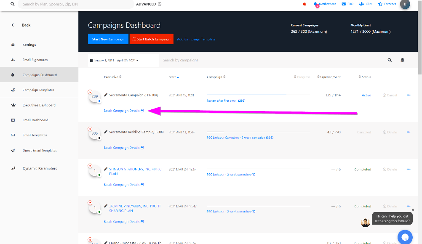Open the chat bubble launcher icon
The height and width of the screenshot is (244, 422).
(x=405, y=237)
